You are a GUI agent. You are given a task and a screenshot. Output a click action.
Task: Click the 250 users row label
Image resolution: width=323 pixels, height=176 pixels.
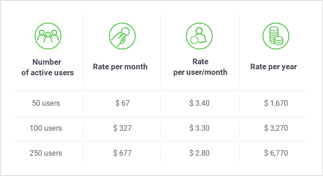pyautogui.click(x=46, y=153)
